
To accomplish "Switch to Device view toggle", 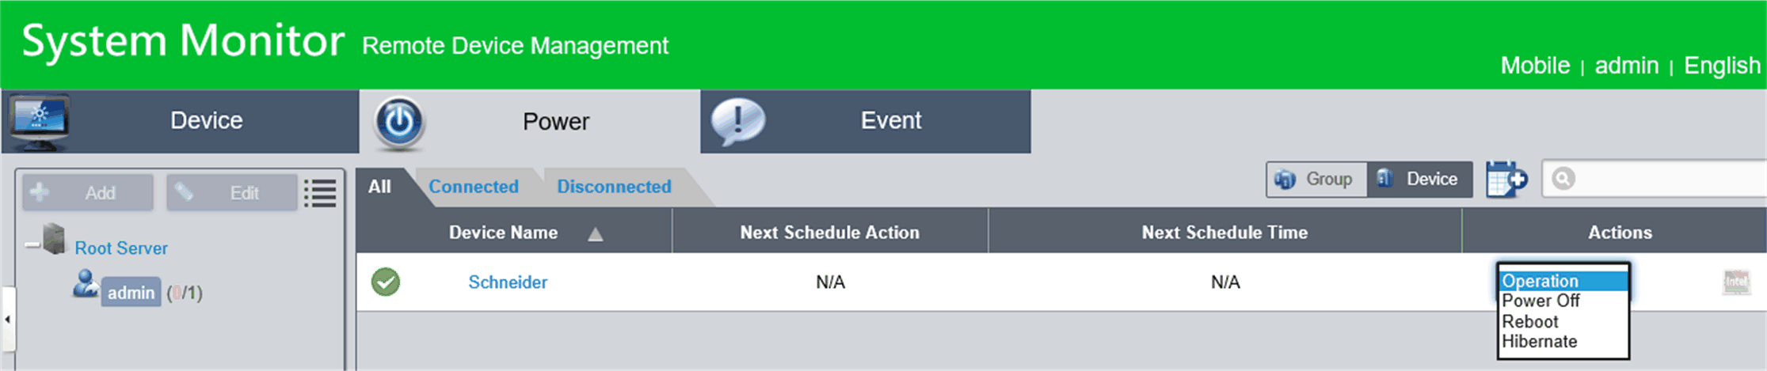I will (1419, 180).
